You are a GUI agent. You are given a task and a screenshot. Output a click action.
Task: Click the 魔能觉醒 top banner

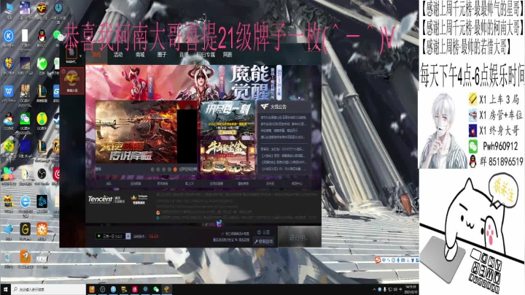203,82
